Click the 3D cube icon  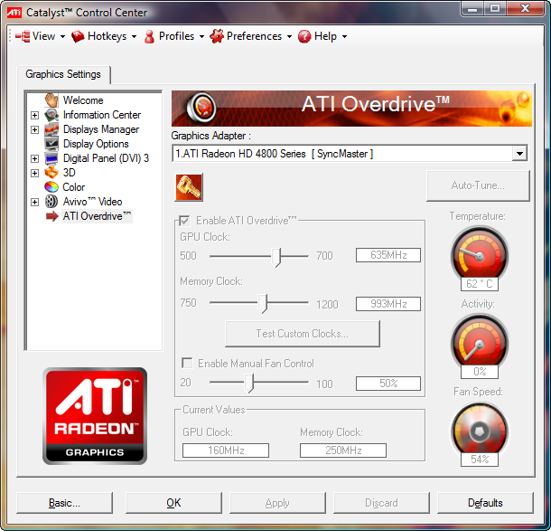[x=51, y=173]
